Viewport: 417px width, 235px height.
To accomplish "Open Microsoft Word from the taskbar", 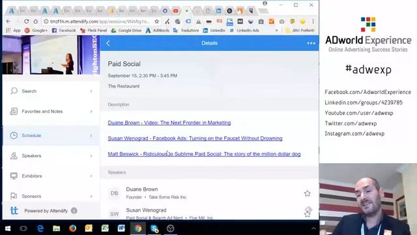I will click(121, 228).
